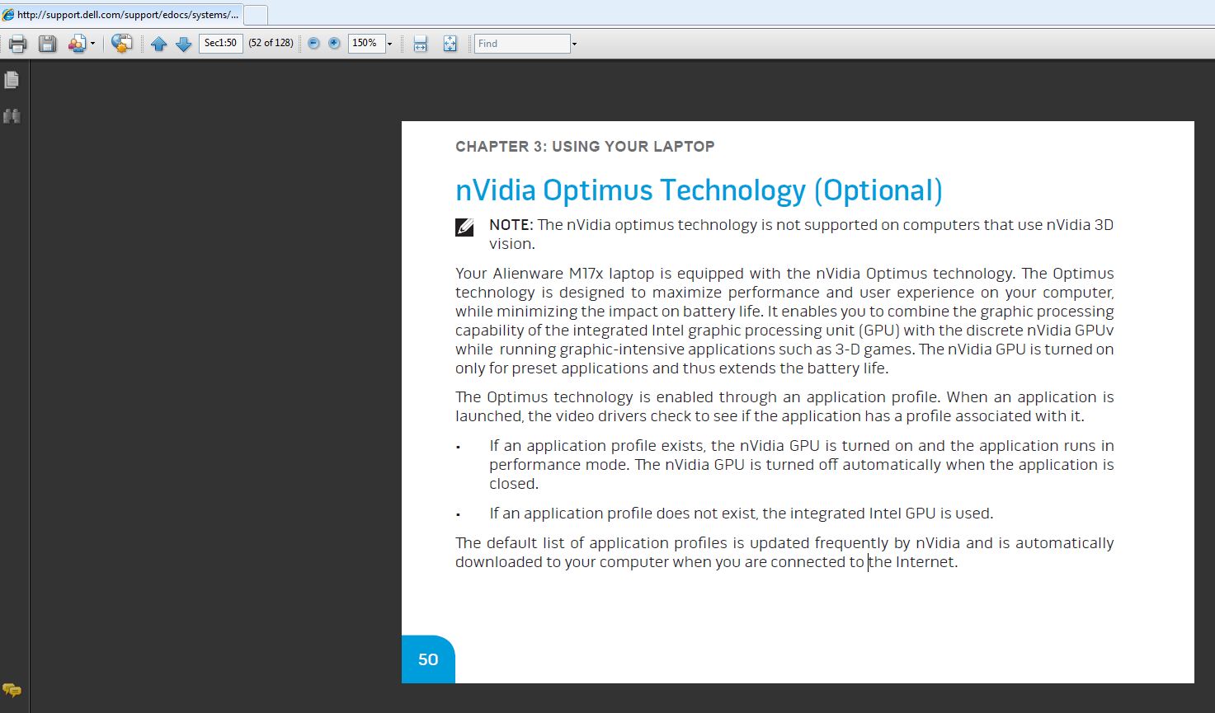Click the bullet 'If an application profile does not exist'
The height and width of the screenshot is (713, 1215).
(623, 514)
